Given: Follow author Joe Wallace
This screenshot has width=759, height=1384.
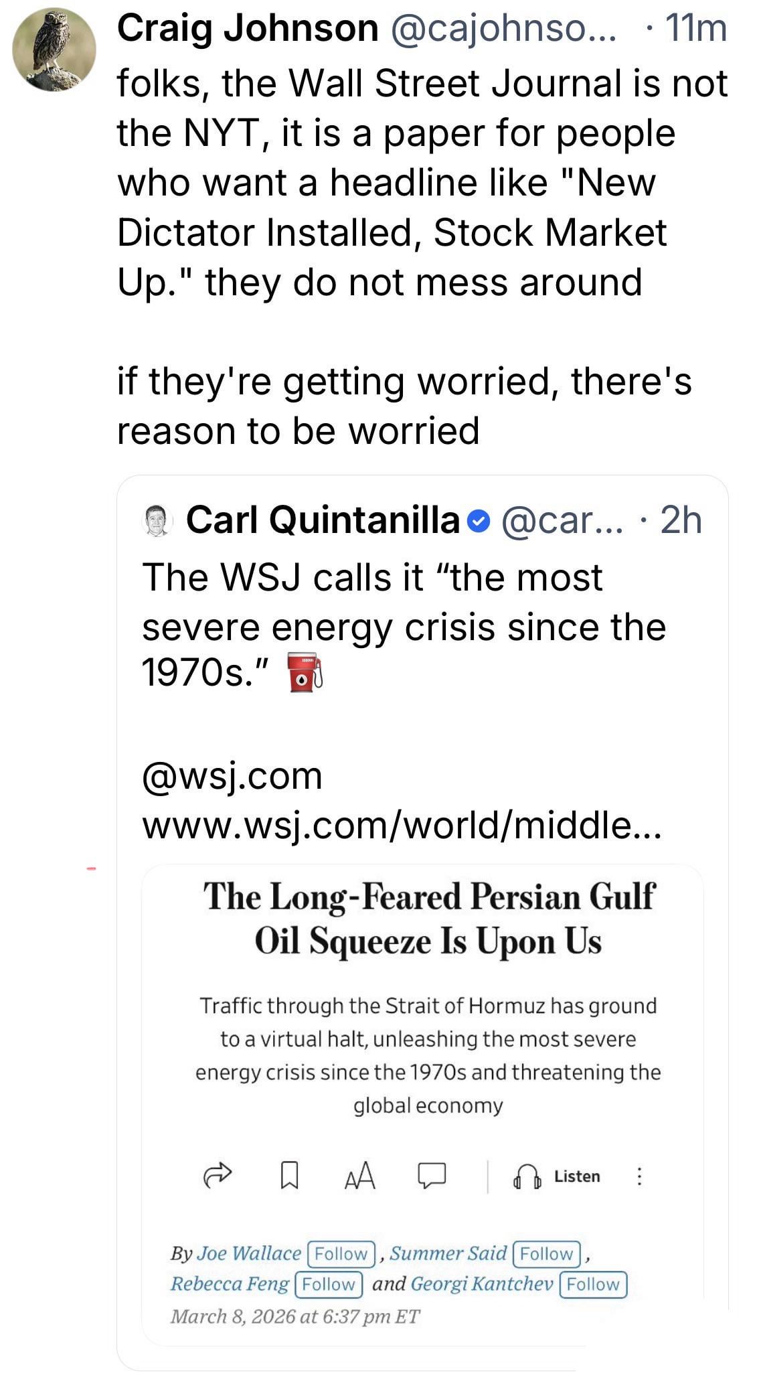Looking at the screenshot, I should click(341, 1253).
